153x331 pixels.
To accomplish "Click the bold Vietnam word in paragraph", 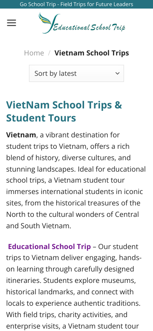I will [x=21, y=135].
